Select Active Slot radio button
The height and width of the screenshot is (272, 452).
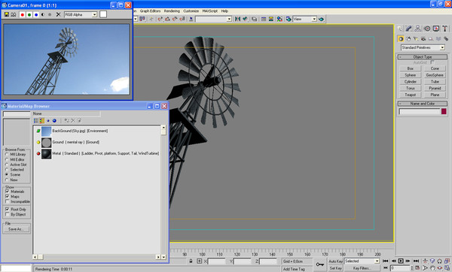[7, 165]
